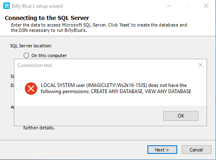Click the LOCAL SYSTEM user error message
This screenshot has width=216, height=160.
pos(116,88)
